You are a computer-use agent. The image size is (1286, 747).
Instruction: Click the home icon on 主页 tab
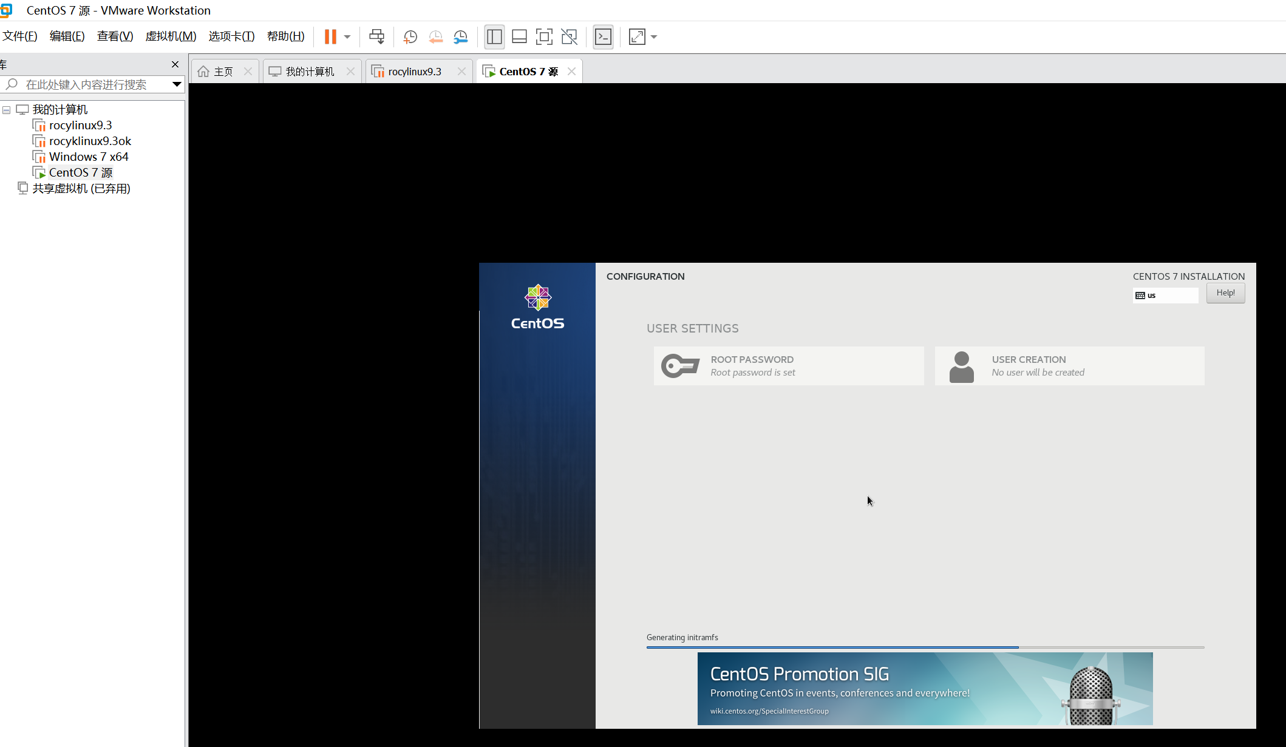click(203, 72)
